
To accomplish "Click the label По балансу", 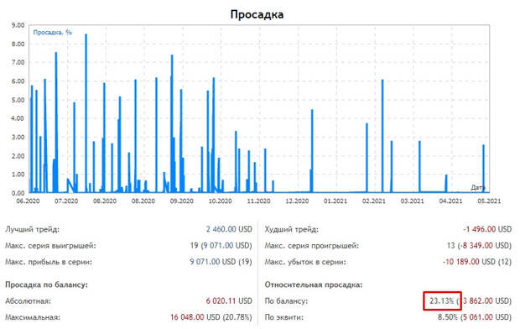I will [x=286, y=301].
